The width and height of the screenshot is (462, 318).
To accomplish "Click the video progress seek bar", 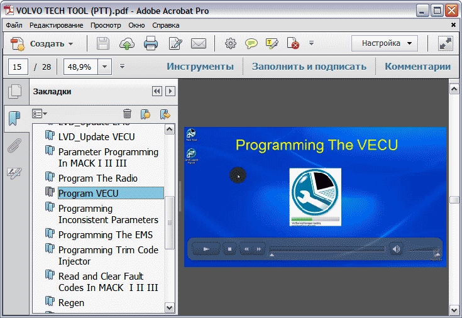I will click(x=327, y=249).
